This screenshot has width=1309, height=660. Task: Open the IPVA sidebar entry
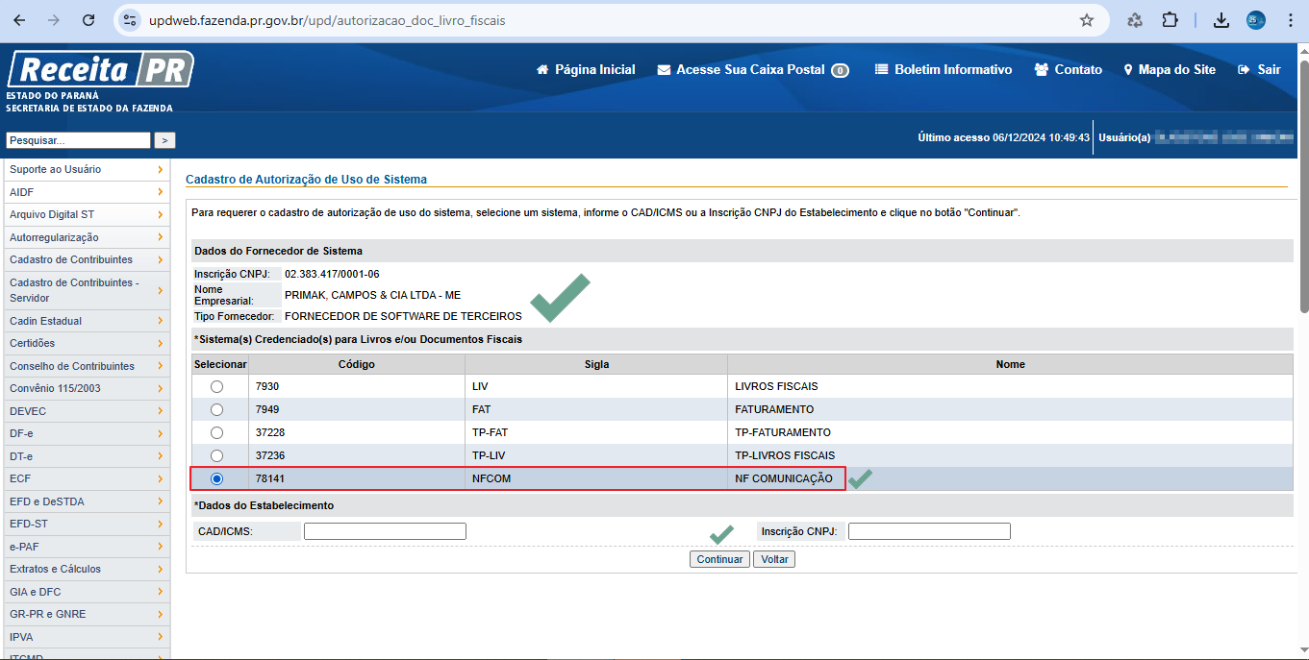point(86,637)
